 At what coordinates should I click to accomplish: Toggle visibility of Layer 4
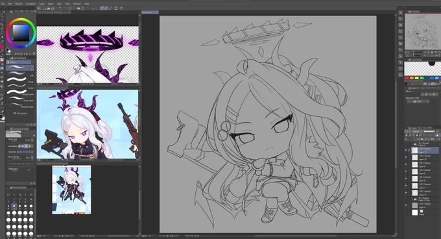[406, 205]
